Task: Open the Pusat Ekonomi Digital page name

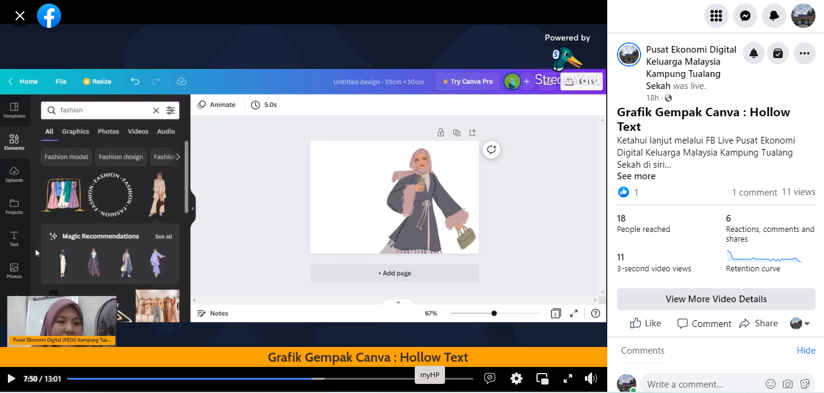Action: (x=691, y=68)
